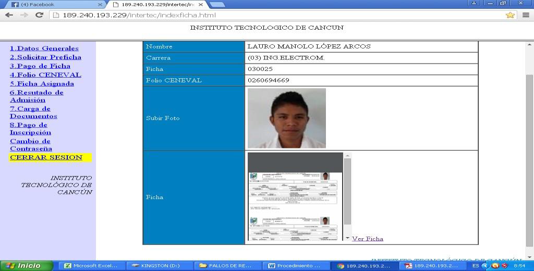
Task: Open 4.Folio CENEVAL link
Action: (x=46, y=75)
